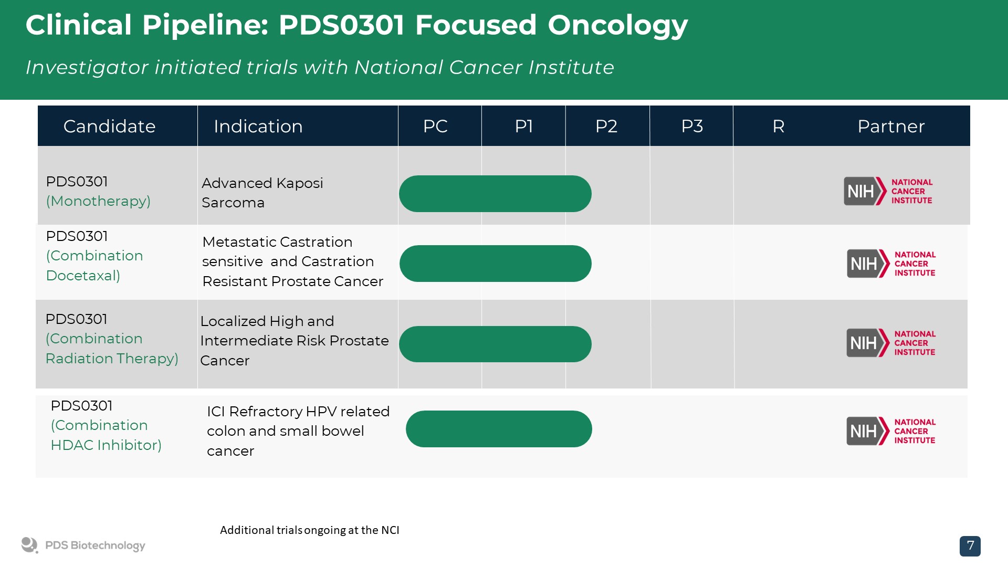
Task: Click the PDS Biotechnology logo
Action: point(83,545)
